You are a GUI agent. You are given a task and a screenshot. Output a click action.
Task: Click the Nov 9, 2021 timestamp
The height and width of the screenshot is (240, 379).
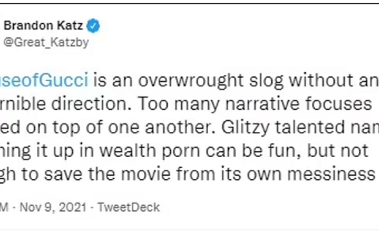(x=53, y=207)
